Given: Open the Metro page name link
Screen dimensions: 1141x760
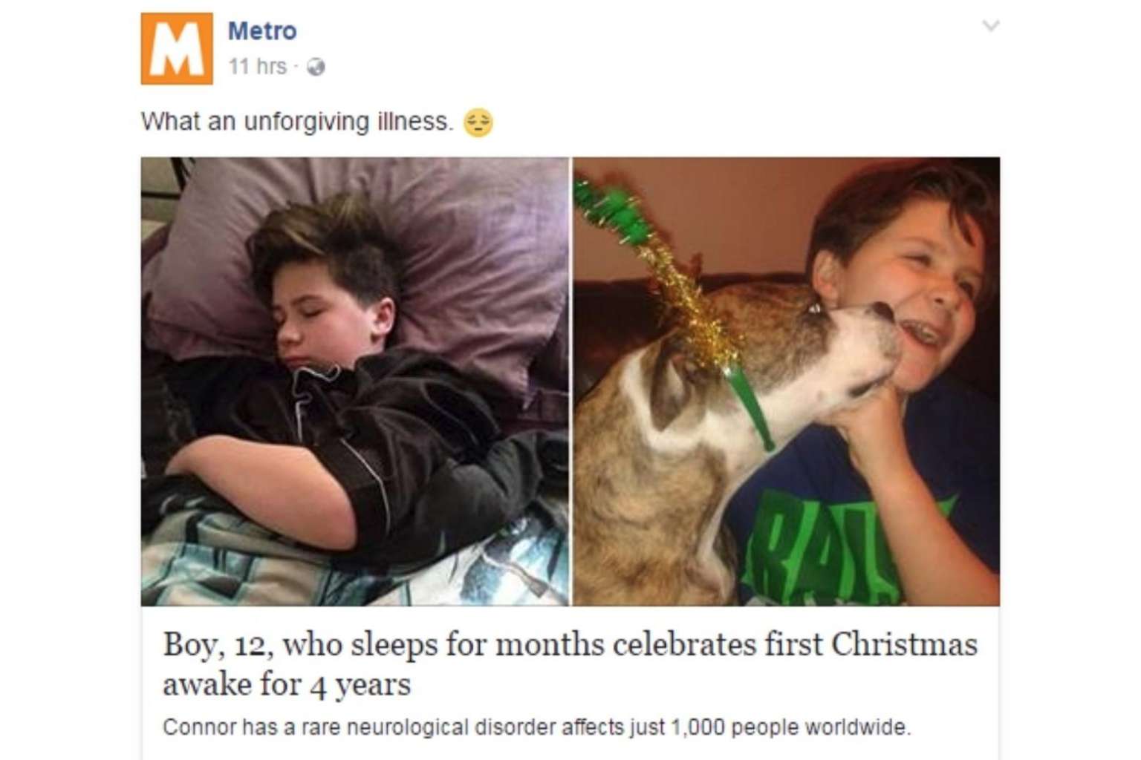Looking at the screenshot, I should coord(261,31).
